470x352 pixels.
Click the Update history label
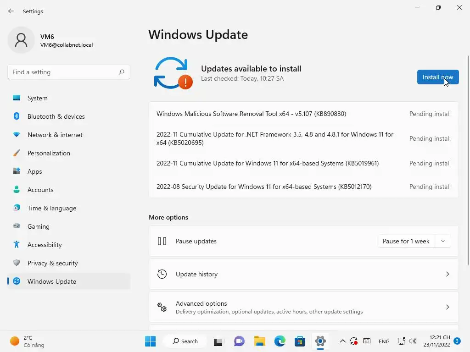point(196,274)
